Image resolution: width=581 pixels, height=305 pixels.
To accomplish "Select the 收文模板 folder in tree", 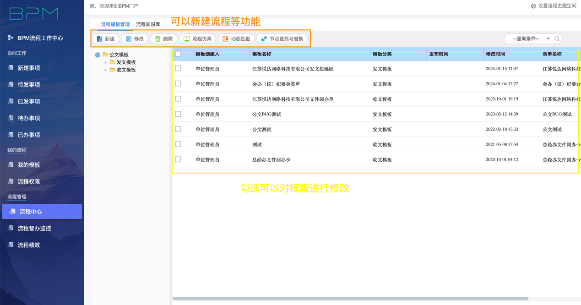I will [125, 70].
